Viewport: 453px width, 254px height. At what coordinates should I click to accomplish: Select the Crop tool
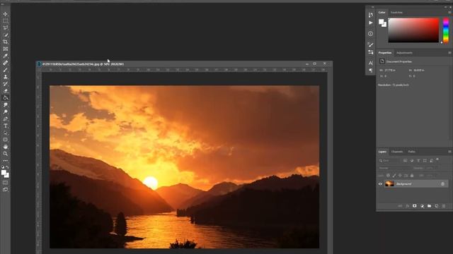coord(5,42)
